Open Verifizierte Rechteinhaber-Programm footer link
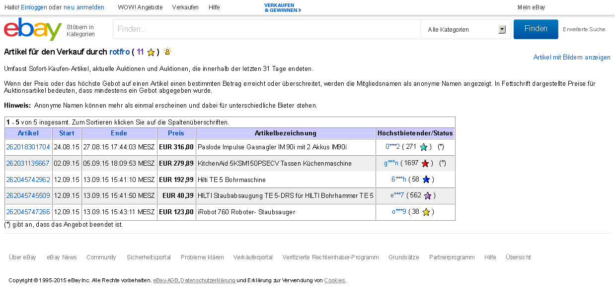615x308 pixels. [x=330, y=257]
